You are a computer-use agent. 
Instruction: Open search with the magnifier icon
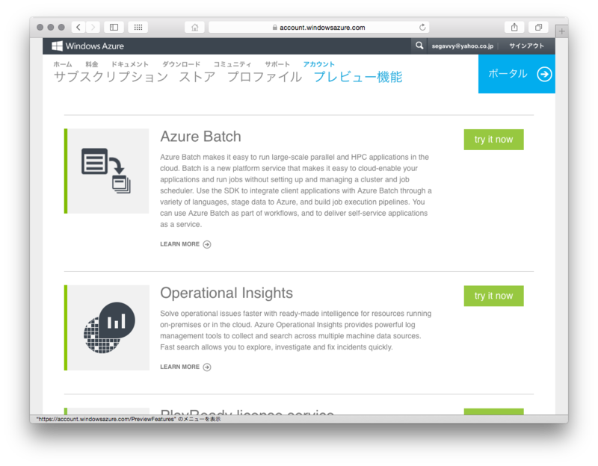click(x=419, y=46)
